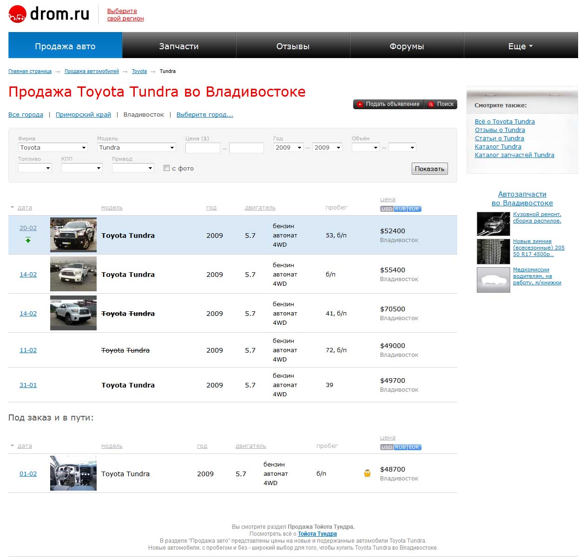Click the winter tires ad thumbnail
The image size is (586, 558).
494,251
